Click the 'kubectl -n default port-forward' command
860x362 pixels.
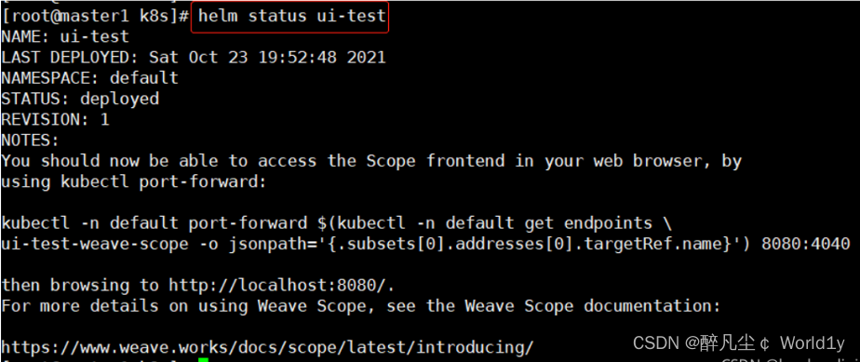(155, 223)
